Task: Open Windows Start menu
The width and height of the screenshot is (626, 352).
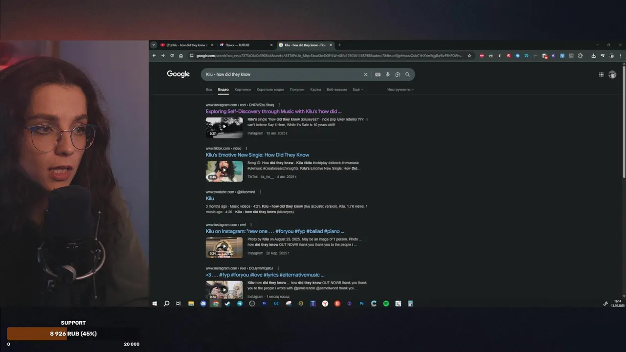Action: click(x=155, y=304)
